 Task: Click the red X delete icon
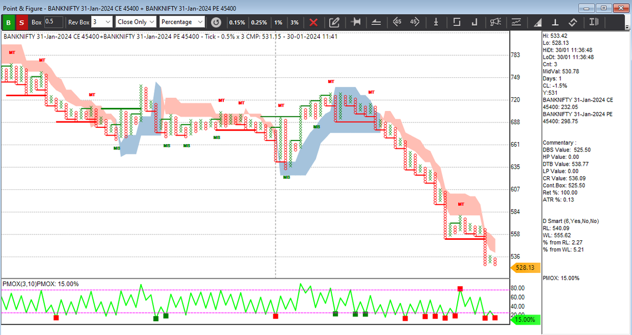tap(313, 22)
